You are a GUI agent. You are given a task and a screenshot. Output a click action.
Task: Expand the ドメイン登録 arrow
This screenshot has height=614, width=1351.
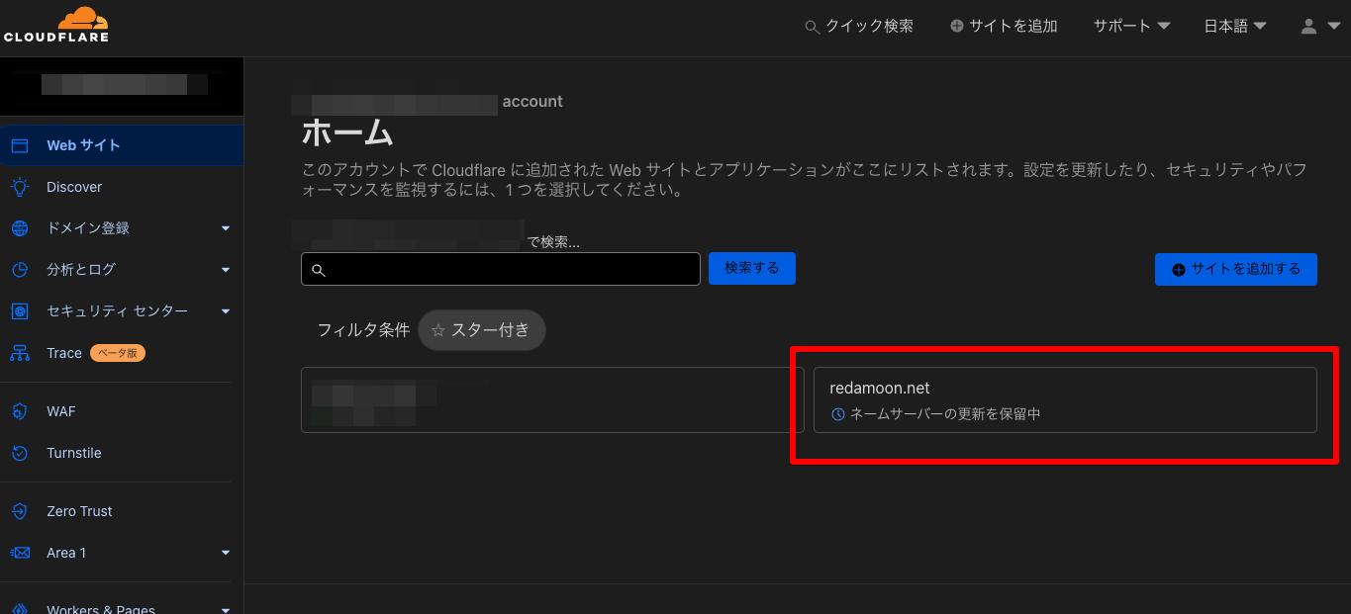(x=226, y=228)
